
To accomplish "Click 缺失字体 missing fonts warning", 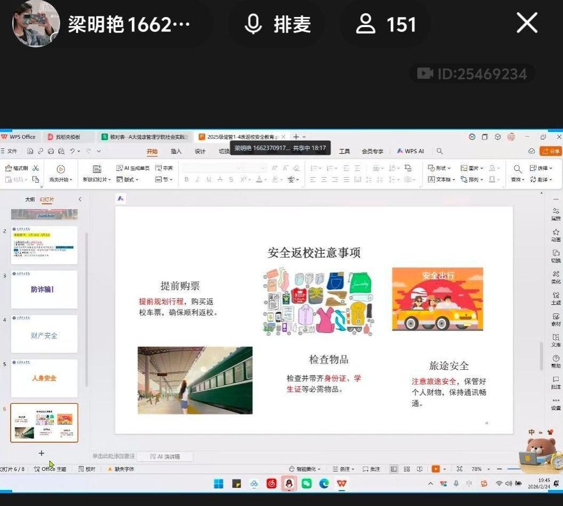I will (121, 469).
